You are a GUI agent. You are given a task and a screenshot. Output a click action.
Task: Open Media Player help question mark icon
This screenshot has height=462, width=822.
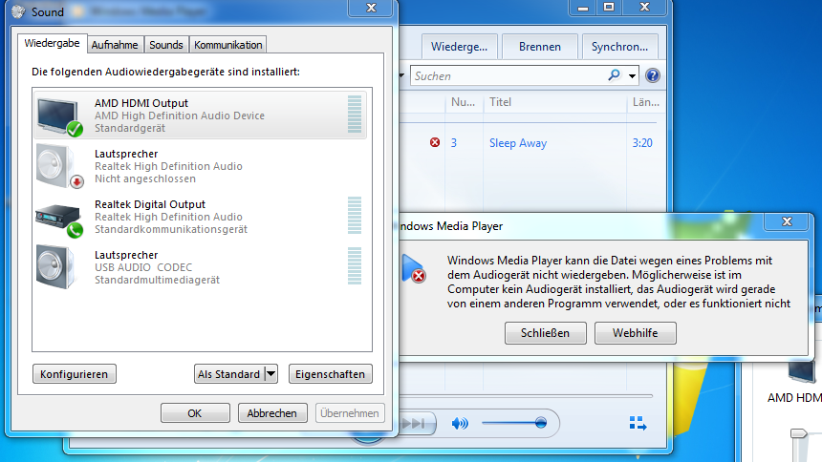653,75
